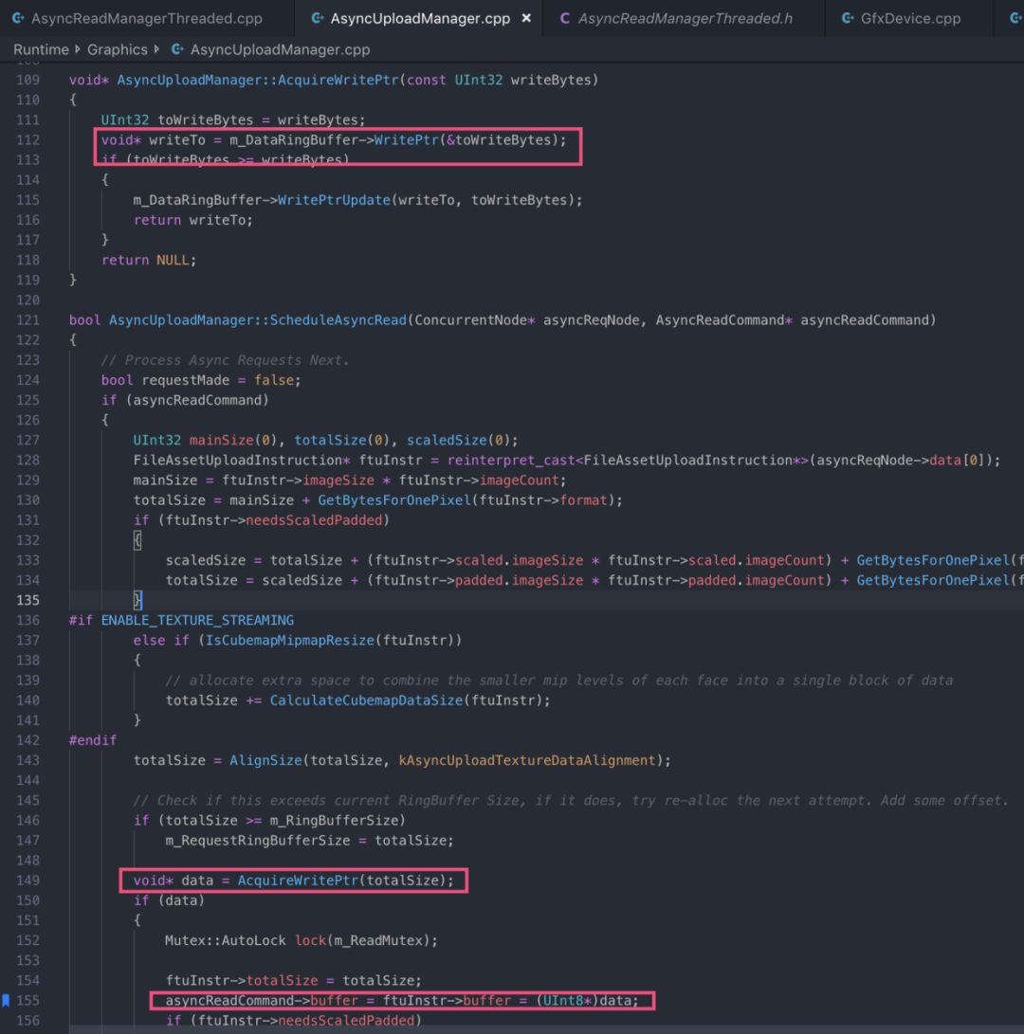Click line number 121 in the gutter
1024x1034 pixels.
27,319
